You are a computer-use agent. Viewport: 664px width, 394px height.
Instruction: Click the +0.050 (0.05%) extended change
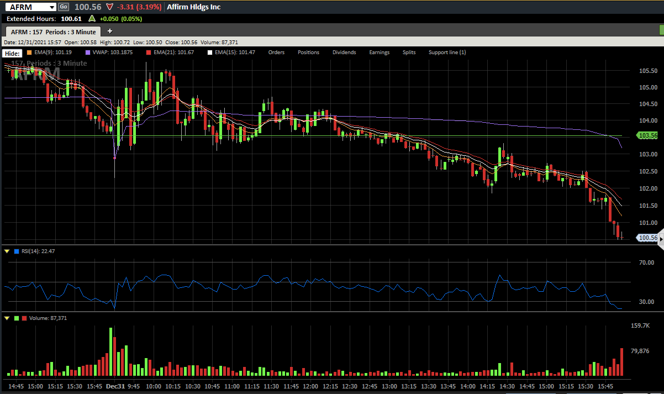pos(121,19)
